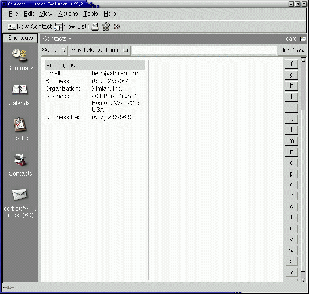The width and height of the screenshot is (309, 294).
Task: Open the Actions menu
Action: click(x=68, y=14)
